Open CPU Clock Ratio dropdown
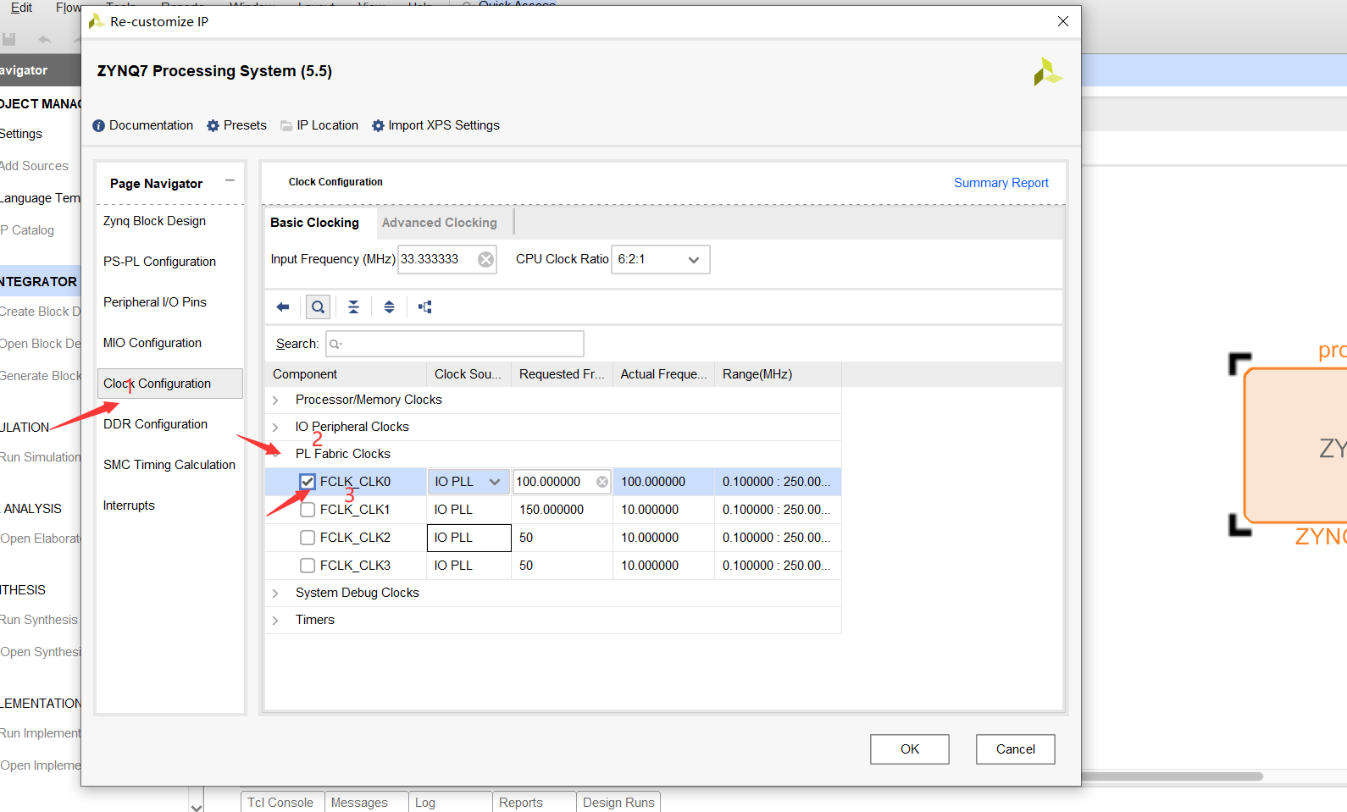This screenshot has width=1347, height=812. pyautogui.click(x=661, y=259)
